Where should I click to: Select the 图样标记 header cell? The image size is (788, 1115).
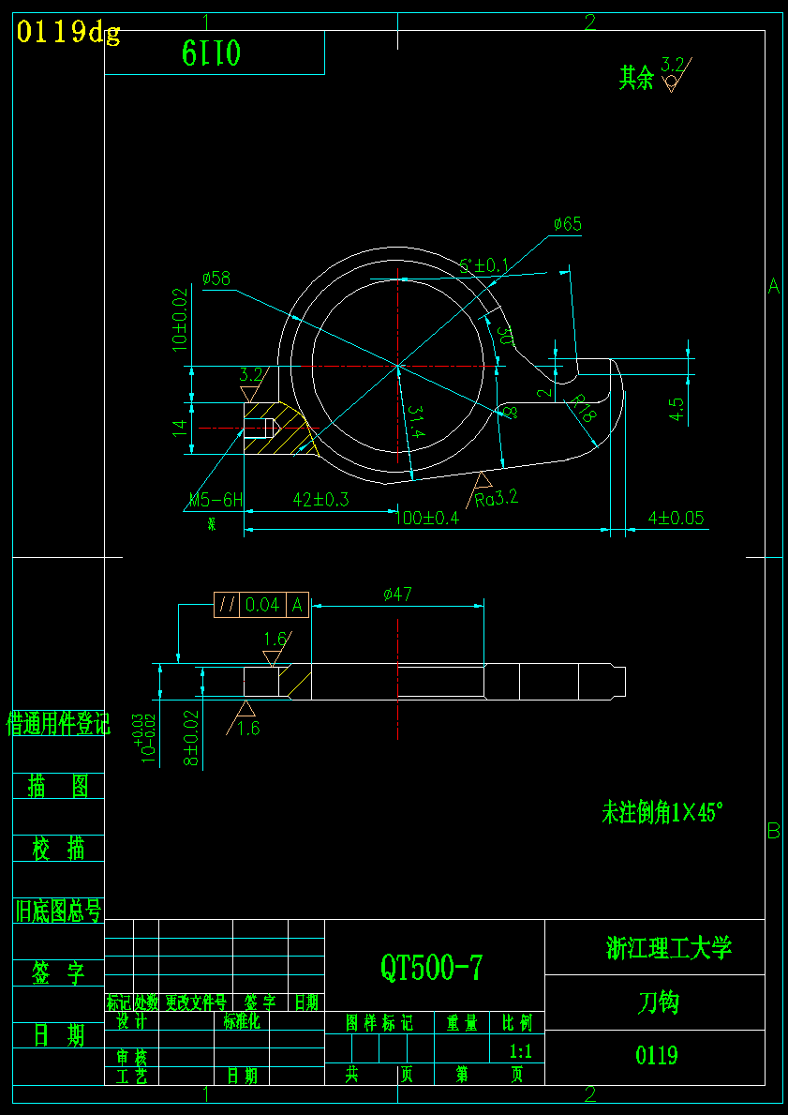point(379,1023)
